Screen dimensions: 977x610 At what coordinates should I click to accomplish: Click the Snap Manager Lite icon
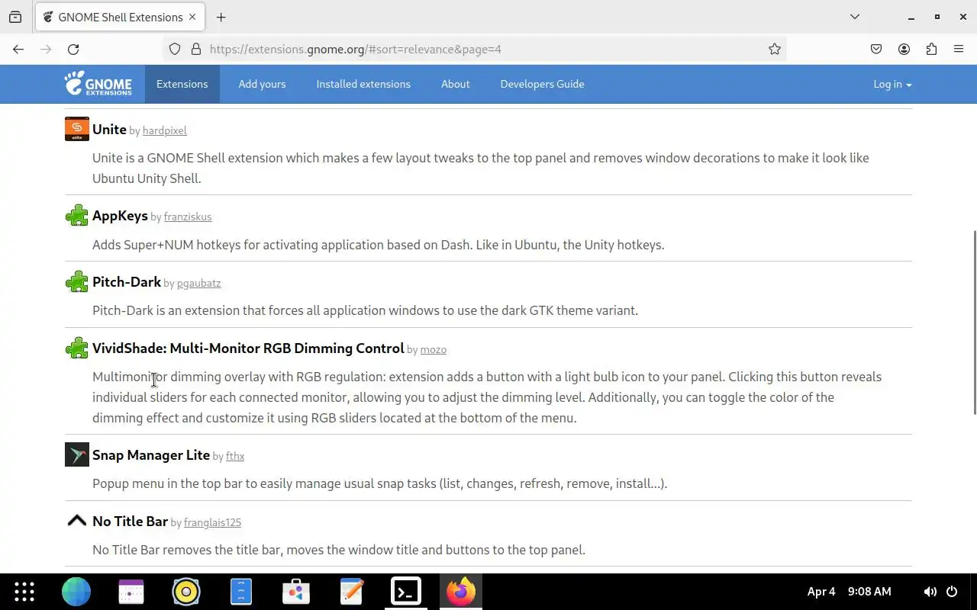77,454
